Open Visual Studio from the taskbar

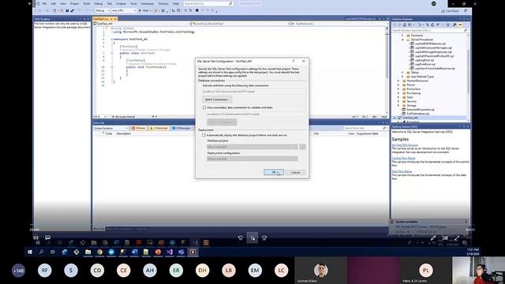point(170,252)
